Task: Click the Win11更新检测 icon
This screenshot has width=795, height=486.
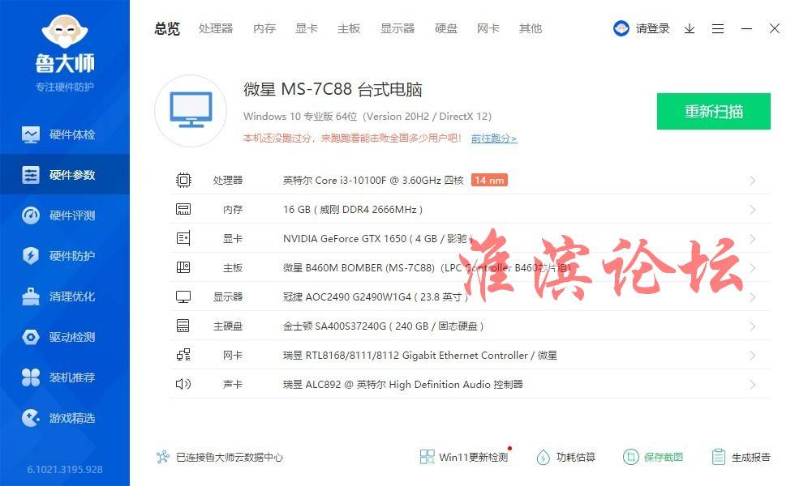Action: coord(427,457)
